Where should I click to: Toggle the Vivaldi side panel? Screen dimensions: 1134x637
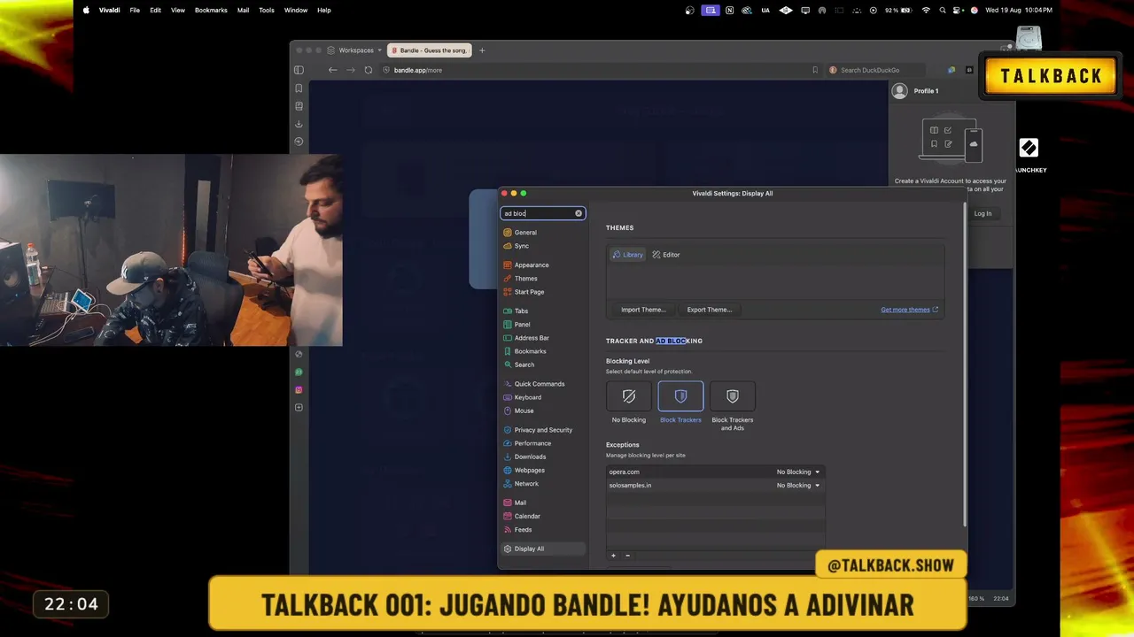(x=299, y=70)
